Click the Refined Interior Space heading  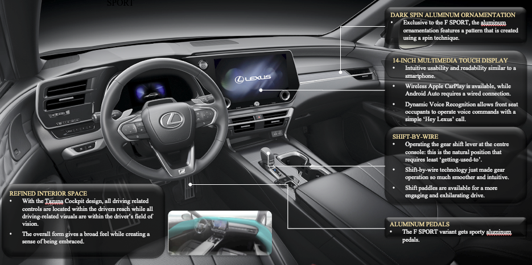click(48, 193)
